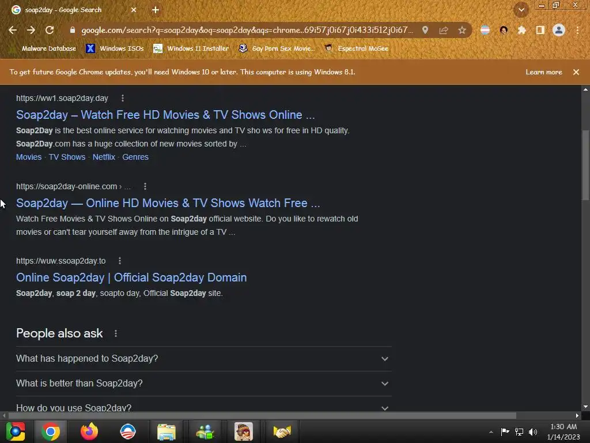Image resolution: width=590 pixels, height=443 pixels.
Task: Expand What has happened to Soap2day?
Action: 203,359
